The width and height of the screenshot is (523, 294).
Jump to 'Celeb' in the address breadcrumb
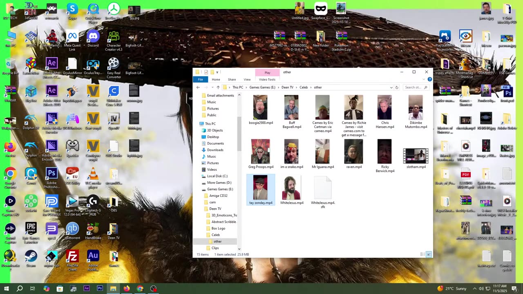point(304,87)
